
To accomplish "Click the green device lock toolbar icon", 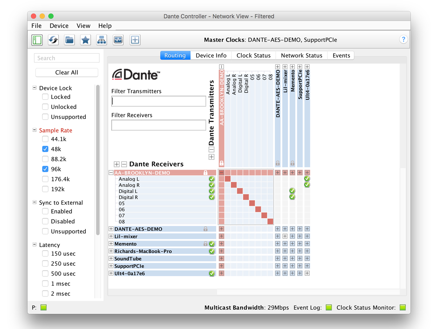I will 36,39.
